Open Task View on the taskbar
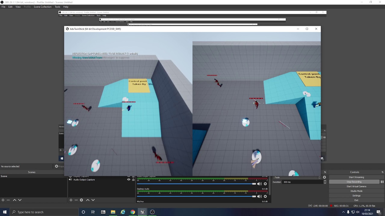This screenshot has height=216, width=385. pyautogui.click(x=93, y=212)
